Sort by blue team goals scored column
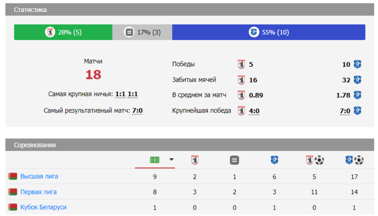The height and width of the screenshot is (216, 378). (354, 160)
